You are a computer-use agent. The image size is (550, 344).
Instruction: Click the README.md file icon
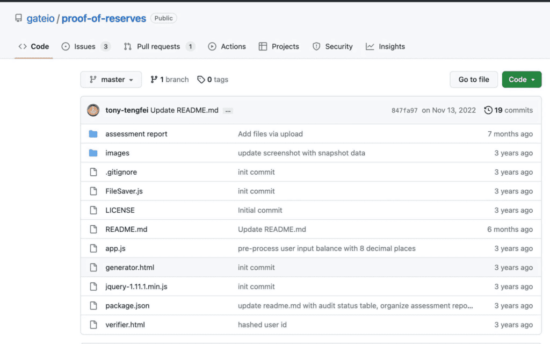(93, 229)
